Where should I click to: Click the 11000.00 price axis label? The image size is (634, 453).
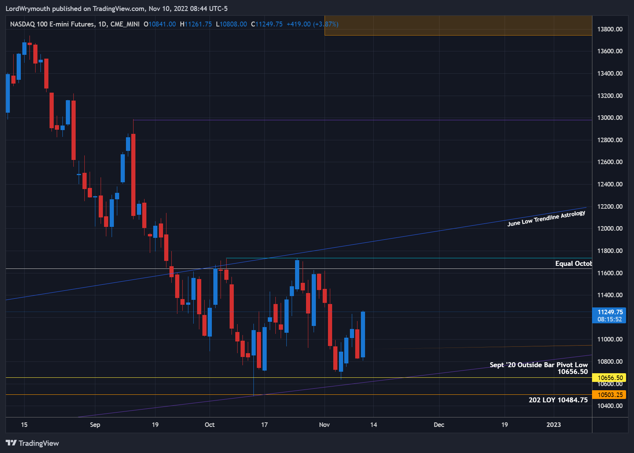pos(610,339)
